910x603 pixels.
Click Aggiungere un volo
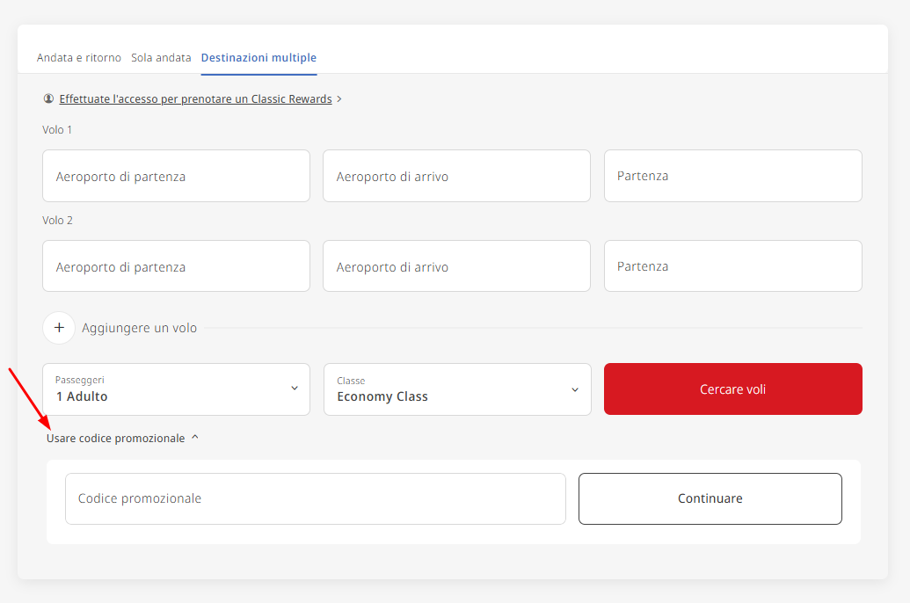coord(139,327)
